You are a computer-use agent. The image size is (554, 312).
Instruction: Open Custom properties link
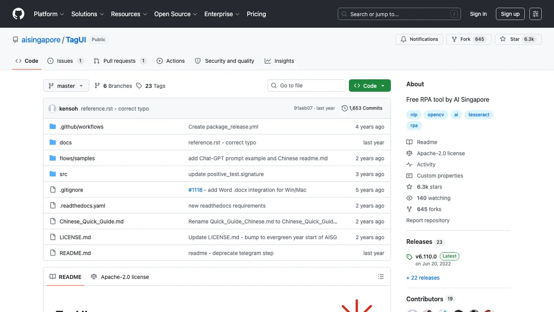coord(435,175)
